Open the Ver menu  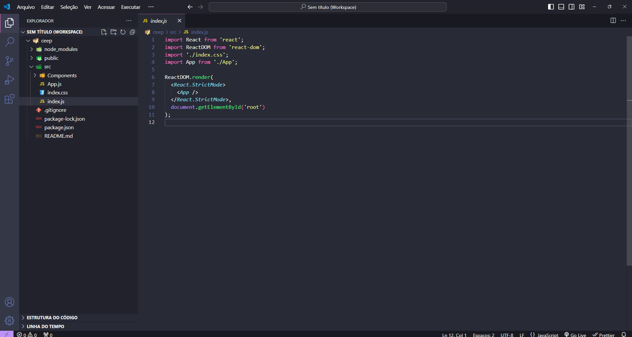point(88,7)
